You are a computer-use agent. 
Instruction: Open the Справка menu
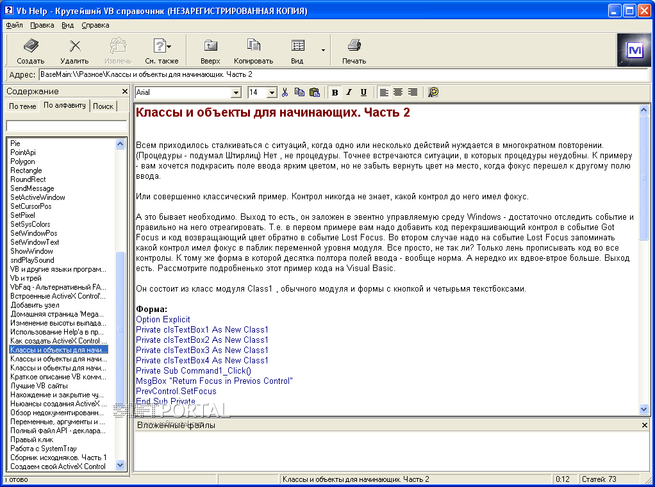(x=95, y=25)
